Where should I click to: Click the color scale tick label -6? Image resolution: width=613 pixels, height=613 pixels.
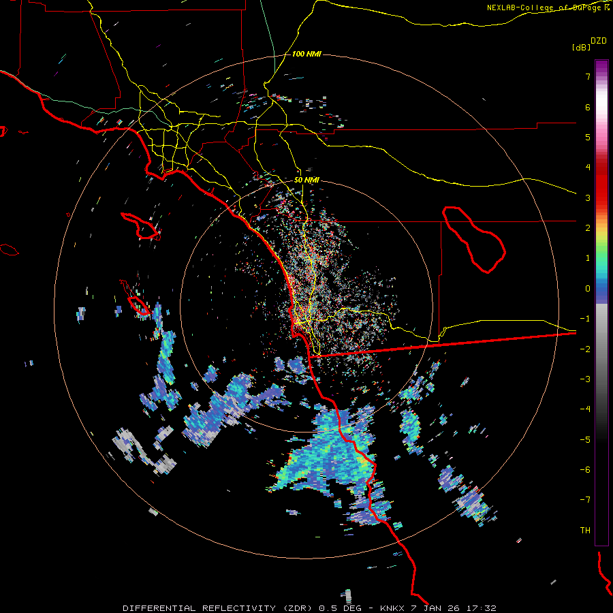pyautogui.click(x=585, y=470)
